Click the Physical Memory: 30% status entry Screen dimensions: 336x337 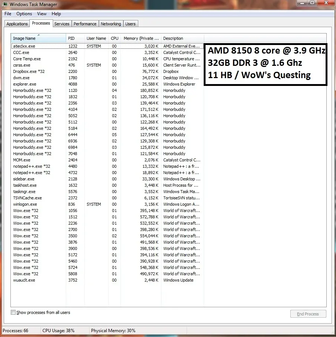tap(113, 331)
